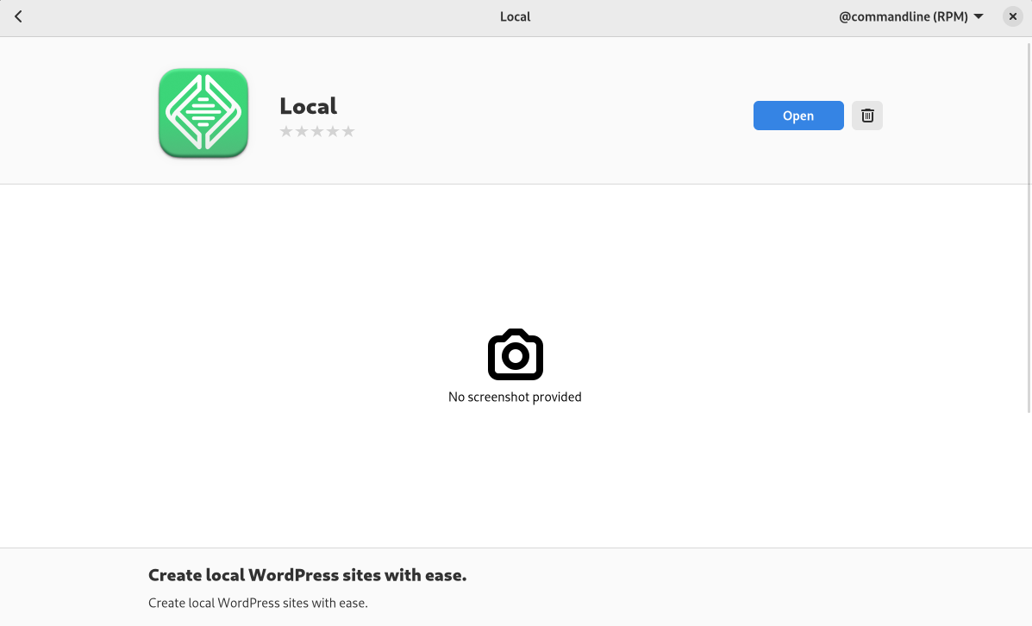This screenshot has height=626, width=1032.
Task: Click the first rating star
Action: coord(286,131)
